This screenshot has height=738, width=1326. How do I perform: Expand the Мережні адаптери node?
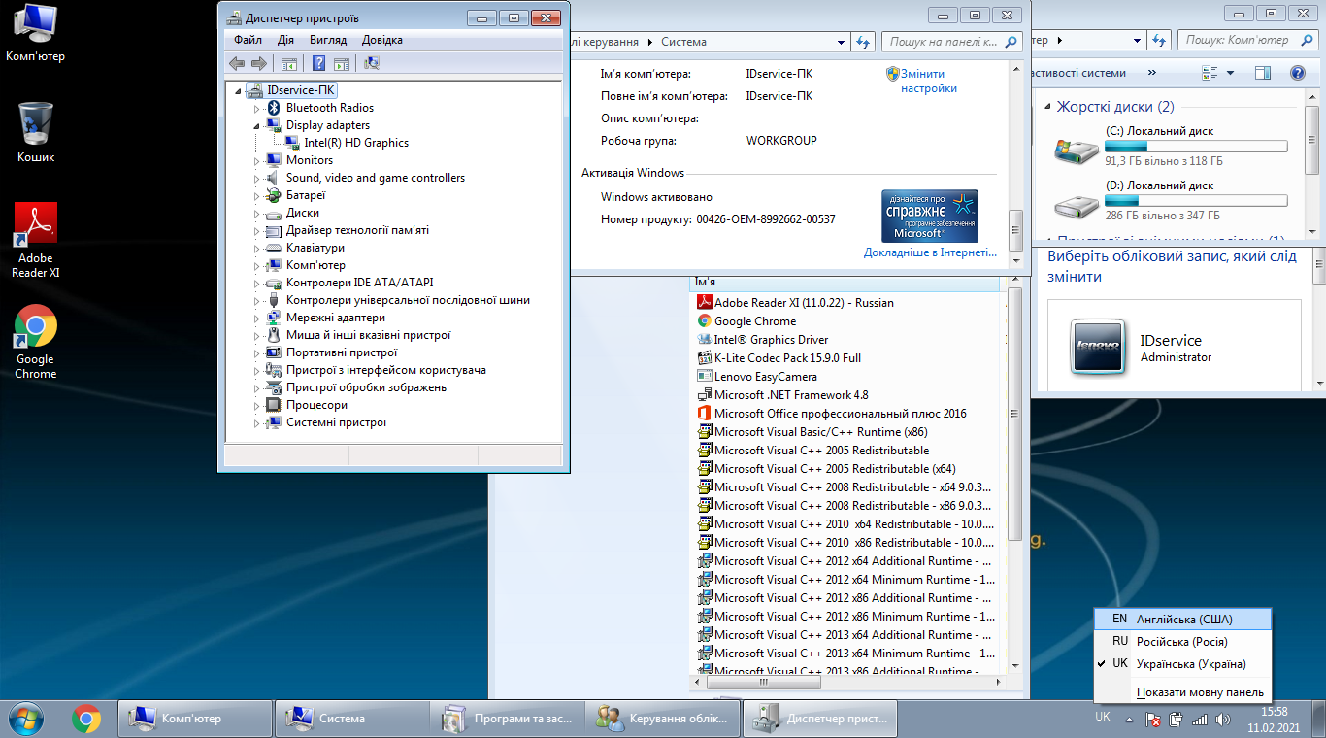click(x=257, y=318)
